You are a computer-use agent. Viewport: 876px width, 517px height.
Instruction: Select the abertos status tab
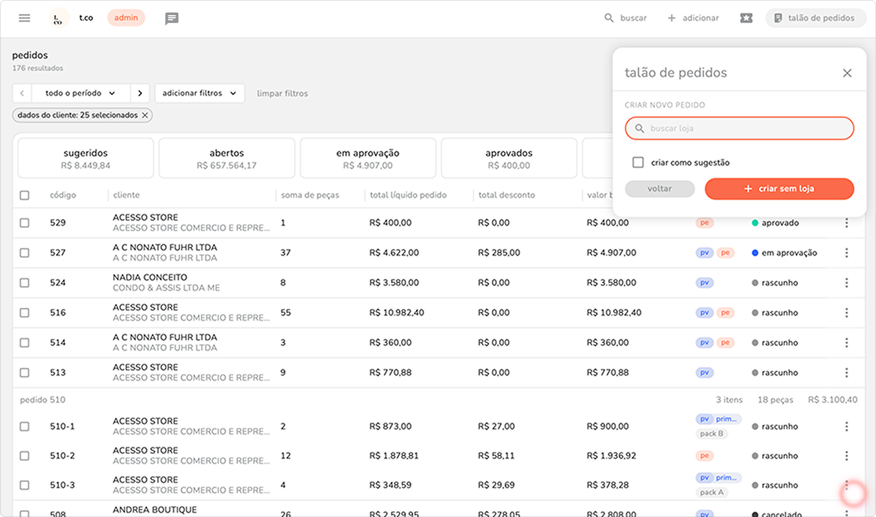click(227, 158)
